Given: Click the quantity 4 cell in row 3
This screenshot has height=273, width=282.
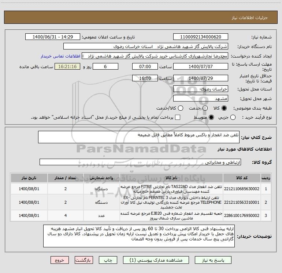Looking at the screenshot, I should tap(66, 215).
